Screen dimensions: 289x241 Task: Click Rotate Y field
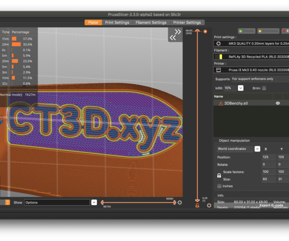coord(283,164)
